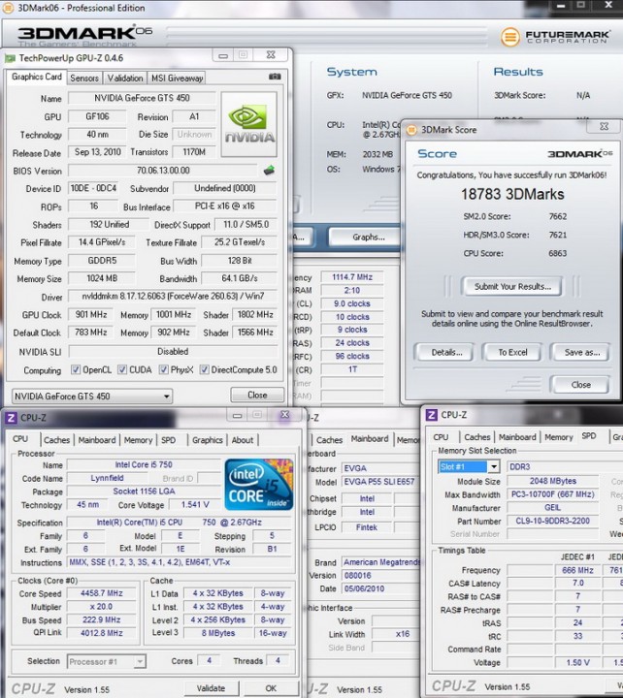623x698 pixels.
Task: Open the SPD tab in the Core i5 CPU-Z window
Action: tap(169, 440)
